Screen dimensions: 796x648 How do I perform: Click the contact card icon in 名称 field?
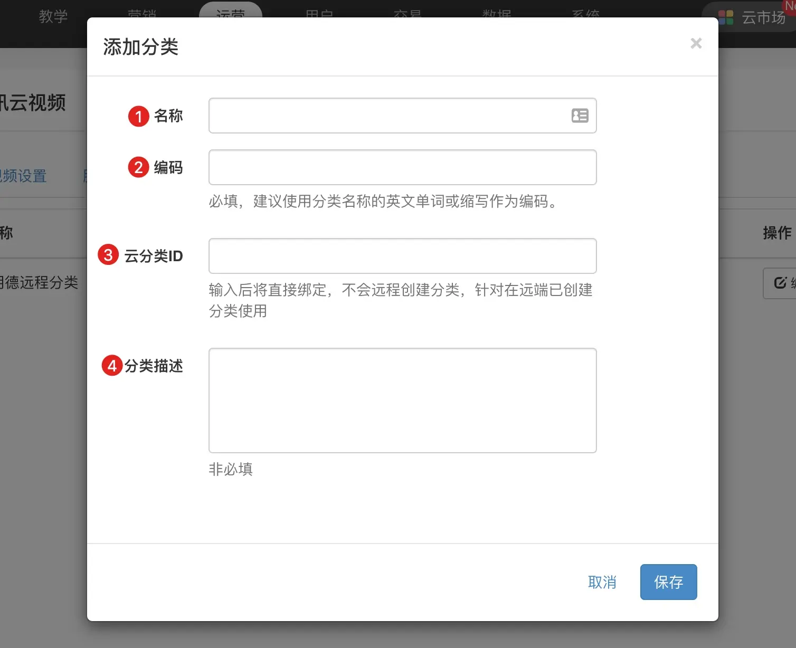point(580,116)
